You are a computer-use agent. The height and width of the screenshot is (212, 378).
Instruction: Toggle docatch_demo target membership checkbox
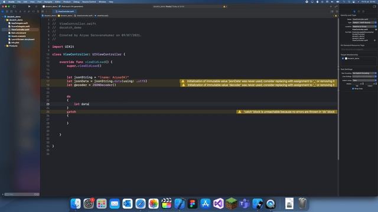coord(343,58)
